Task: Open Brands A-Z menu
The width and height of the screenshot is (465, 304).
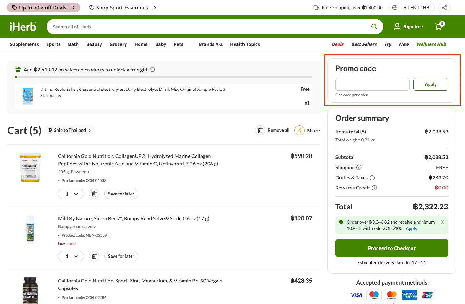Action: 211,44
